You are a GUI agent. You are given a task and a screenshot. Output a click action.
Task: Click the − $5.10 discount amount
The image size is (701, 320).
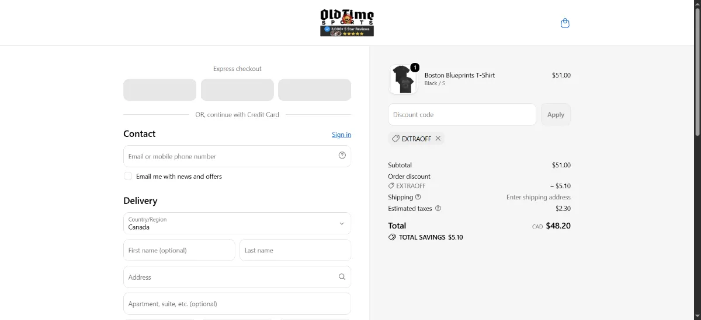[560, 186]
